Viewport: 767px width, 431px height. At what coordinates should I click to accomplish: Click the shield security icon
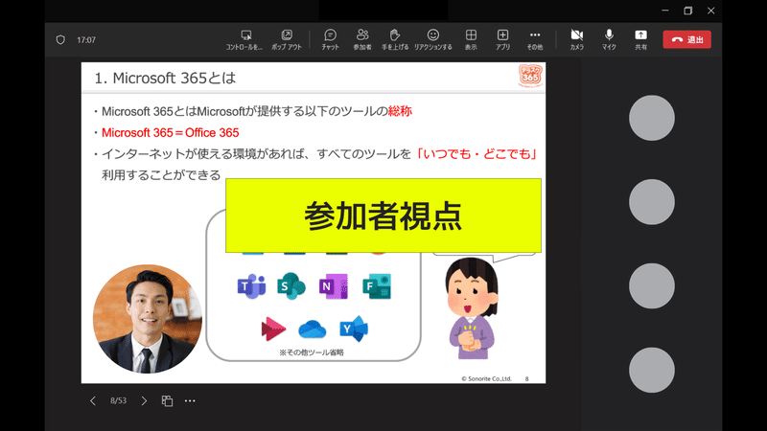point(60,39)
